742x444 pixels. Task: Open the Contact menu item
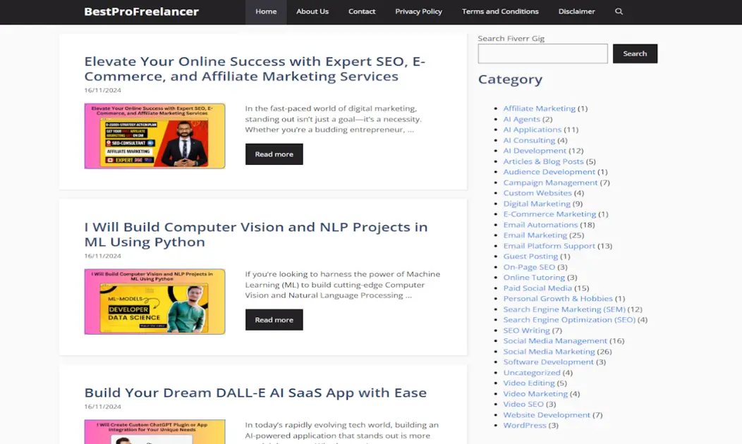[362, 11]
